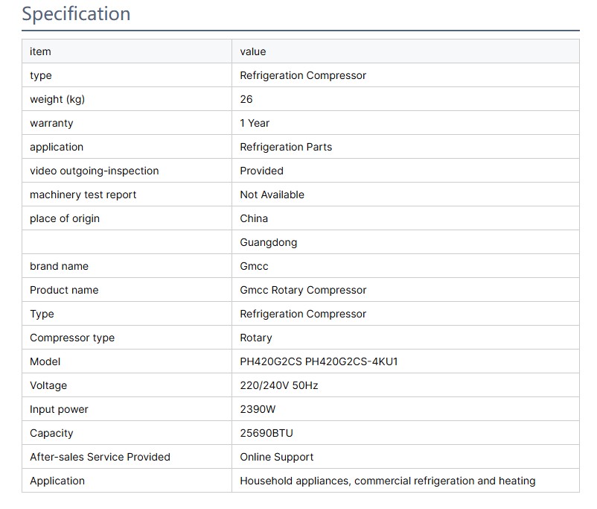Click the 'Not Available' test report value
Image resolution: width=597 pixels, height=509 pixels.
coord(272,195)
